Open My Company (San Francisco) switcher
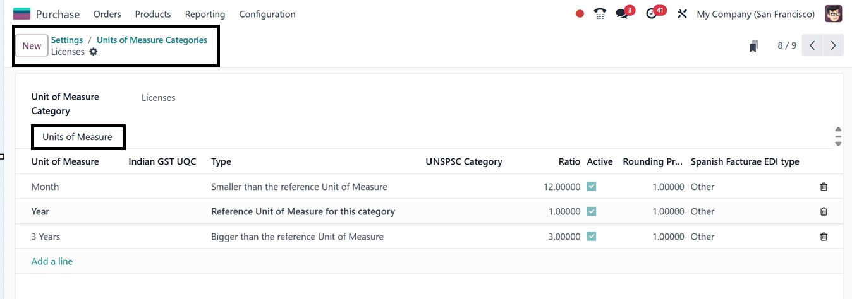The image size is (852, 299). click(755, 14)
